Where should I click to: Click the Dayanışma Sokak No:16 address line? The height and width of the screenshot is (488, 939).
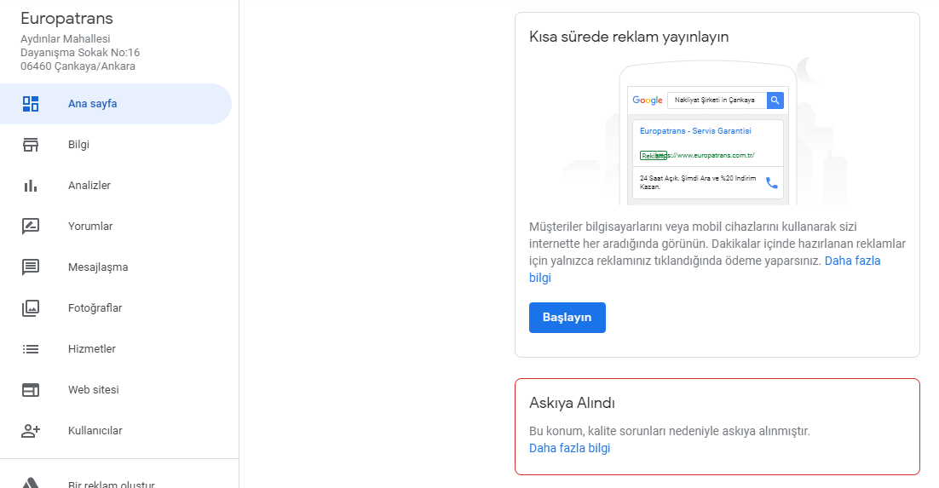[80, 53]
